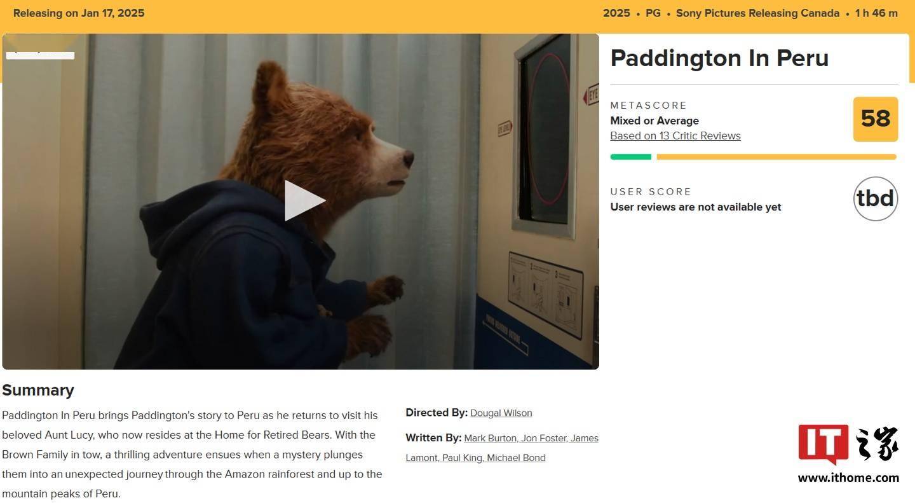The image size is (915, 503).
Task: Click the trailer video thumbnail image
Action: (301, 201)
